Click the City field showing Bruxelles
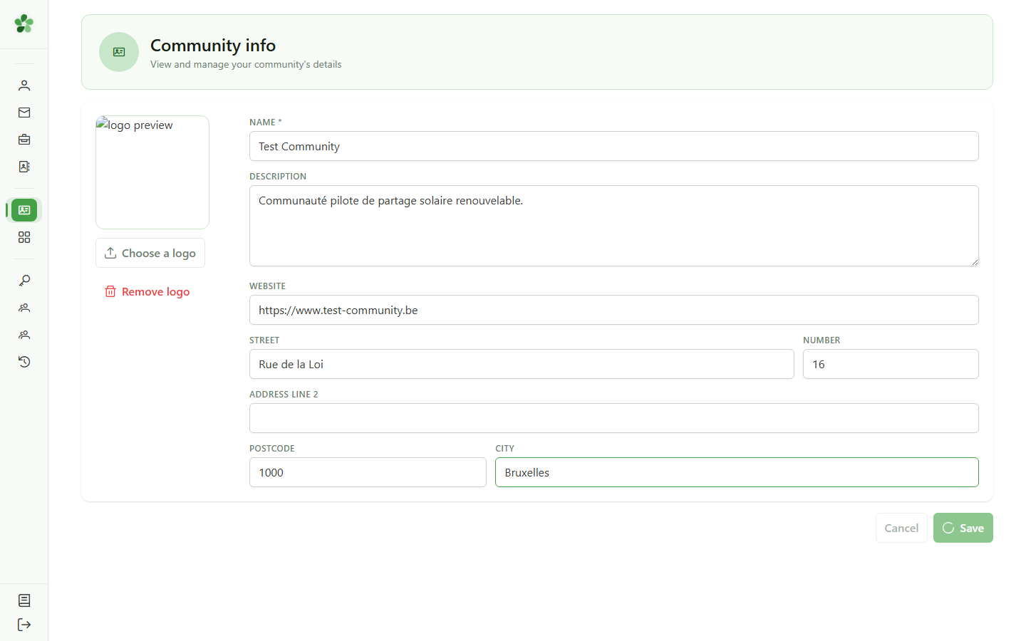This screenshot has height=641, width=1026. click(x=737, y=472)
